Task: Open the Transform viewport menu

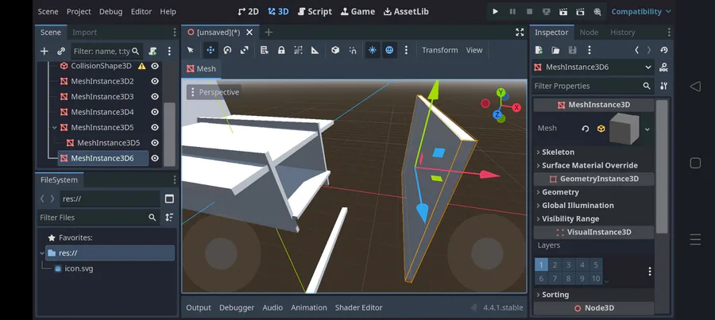Action: coord(439,50)
